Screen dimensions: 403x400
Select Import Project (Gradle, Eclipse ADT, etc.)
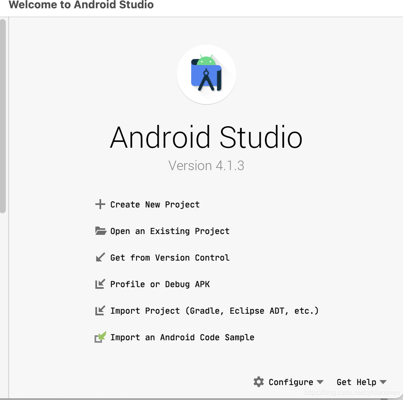pyautogui.click(x=214, y=311)
